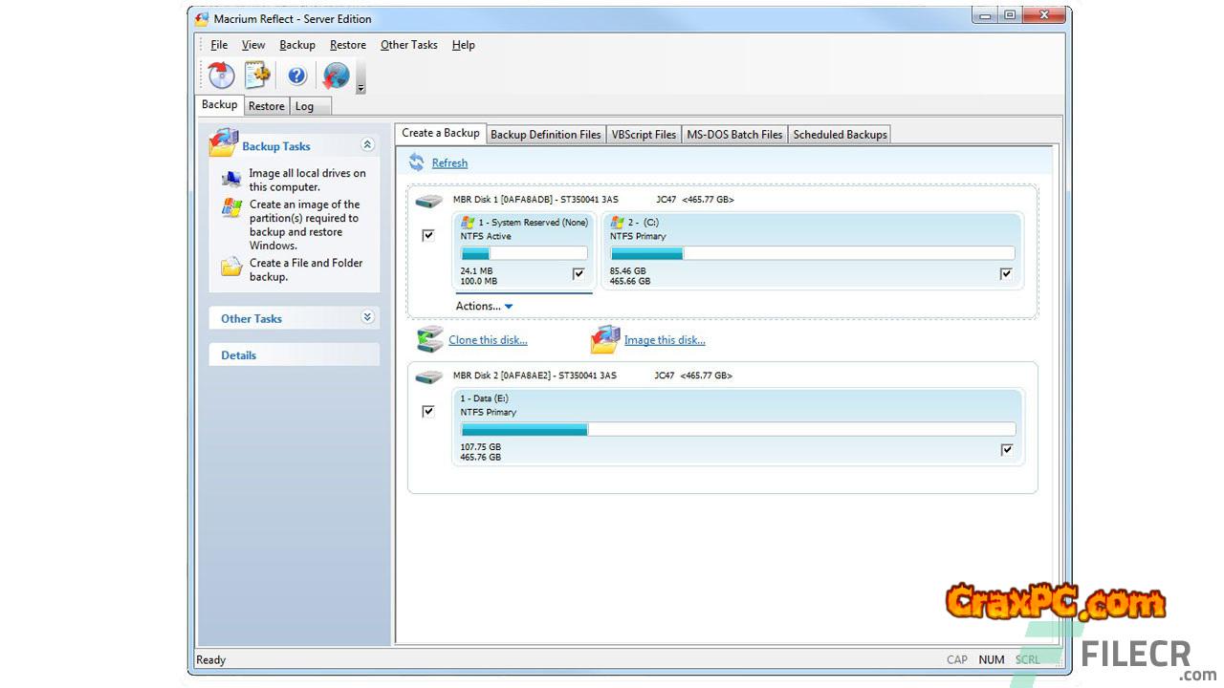This screenshot has height=688, width=1224.
Task: Click the circular arrows icon beside Refresh
Action: (416, 162)
